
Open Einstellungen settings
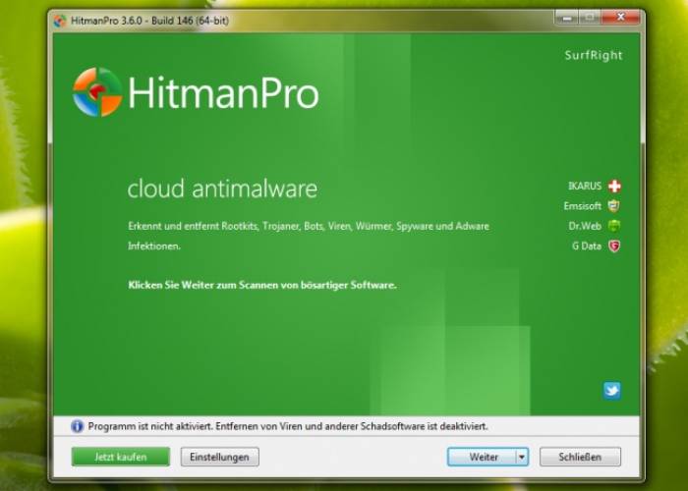220,457
